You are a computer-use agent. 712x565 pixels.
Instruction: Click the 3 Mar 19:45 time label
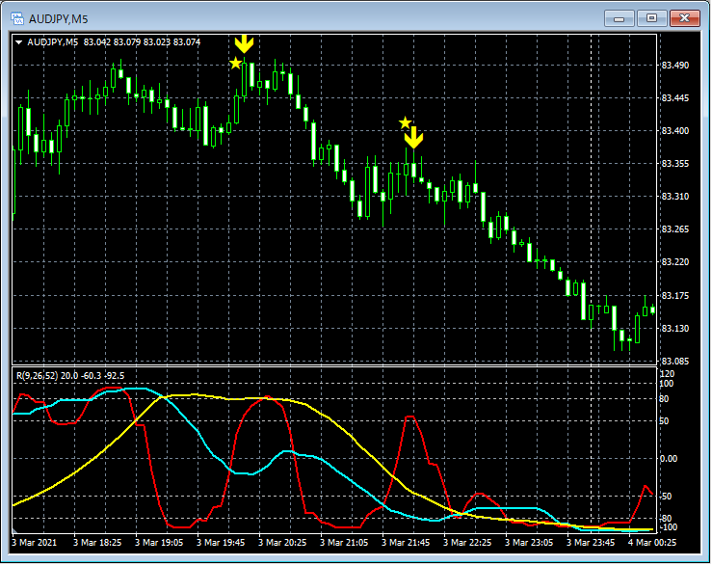pos(221,543)
